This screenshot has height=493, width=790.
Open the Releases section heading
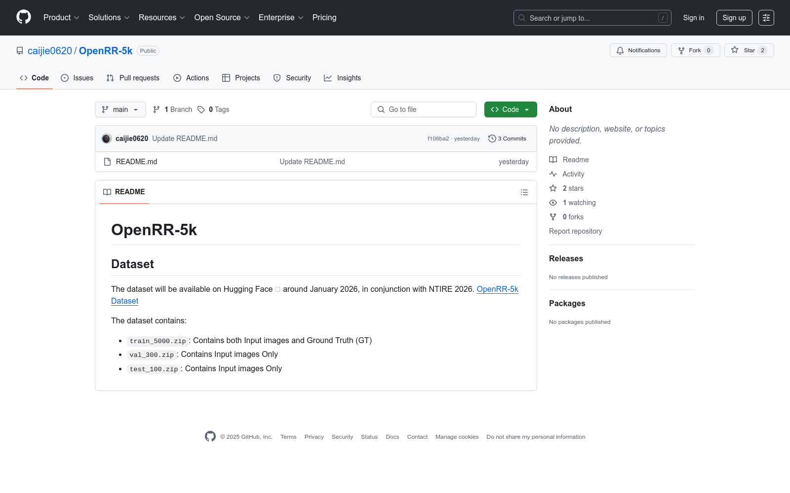[566, 258]
